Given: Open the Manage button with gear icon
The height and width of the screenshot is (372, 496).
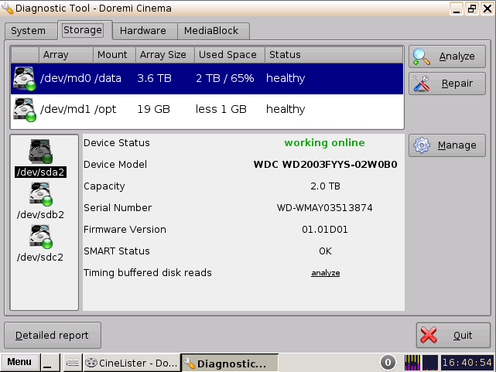Looking at the screenshot, I should 447,145.
